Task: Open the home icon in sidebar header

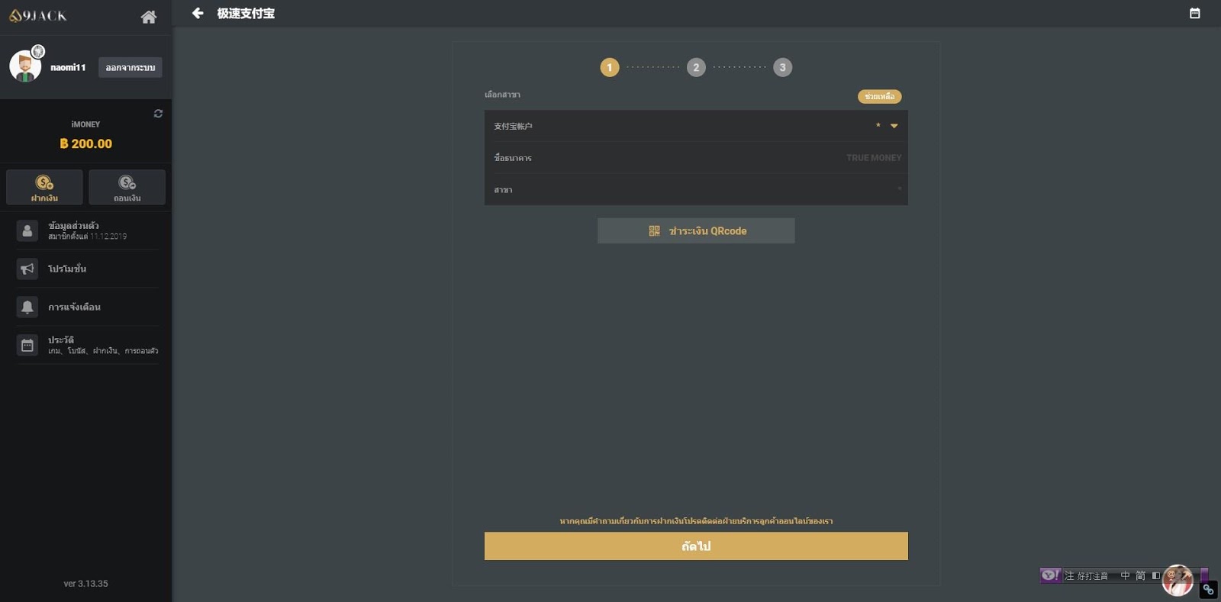Action: 149,17
